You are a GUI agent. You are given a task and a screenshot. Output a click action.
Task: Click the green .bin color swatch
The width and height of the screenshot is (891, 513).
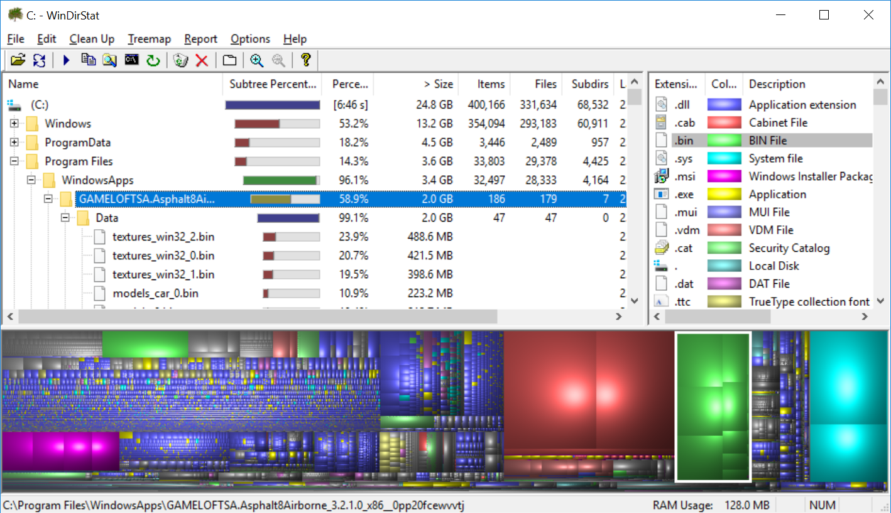coord(724,141)
